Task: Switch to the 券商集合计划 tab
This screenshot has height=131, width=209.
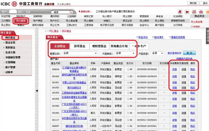Action: 119,46
